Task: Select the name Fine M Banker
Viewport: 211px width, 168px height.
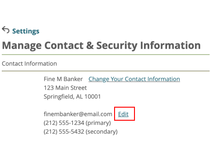Action: (63, 79)
